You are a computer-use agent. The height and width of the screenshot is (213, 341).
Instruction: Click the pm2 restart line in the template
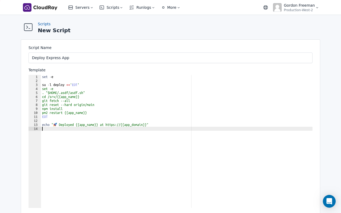[x=64, y=113]
